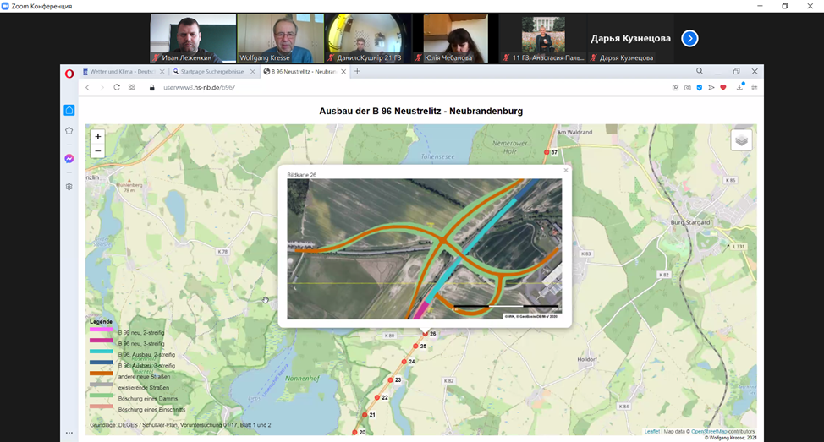Click the 'Ausbau der B 96' page heading
824x442 pixels.
tap(421, 112)
